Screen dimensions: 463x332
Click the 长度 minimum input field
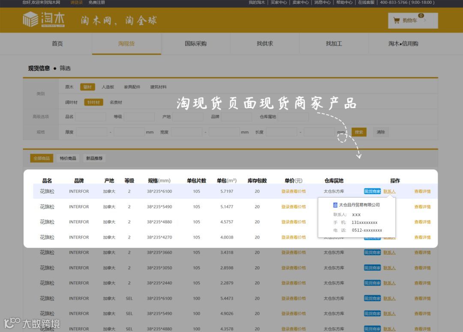281,132
